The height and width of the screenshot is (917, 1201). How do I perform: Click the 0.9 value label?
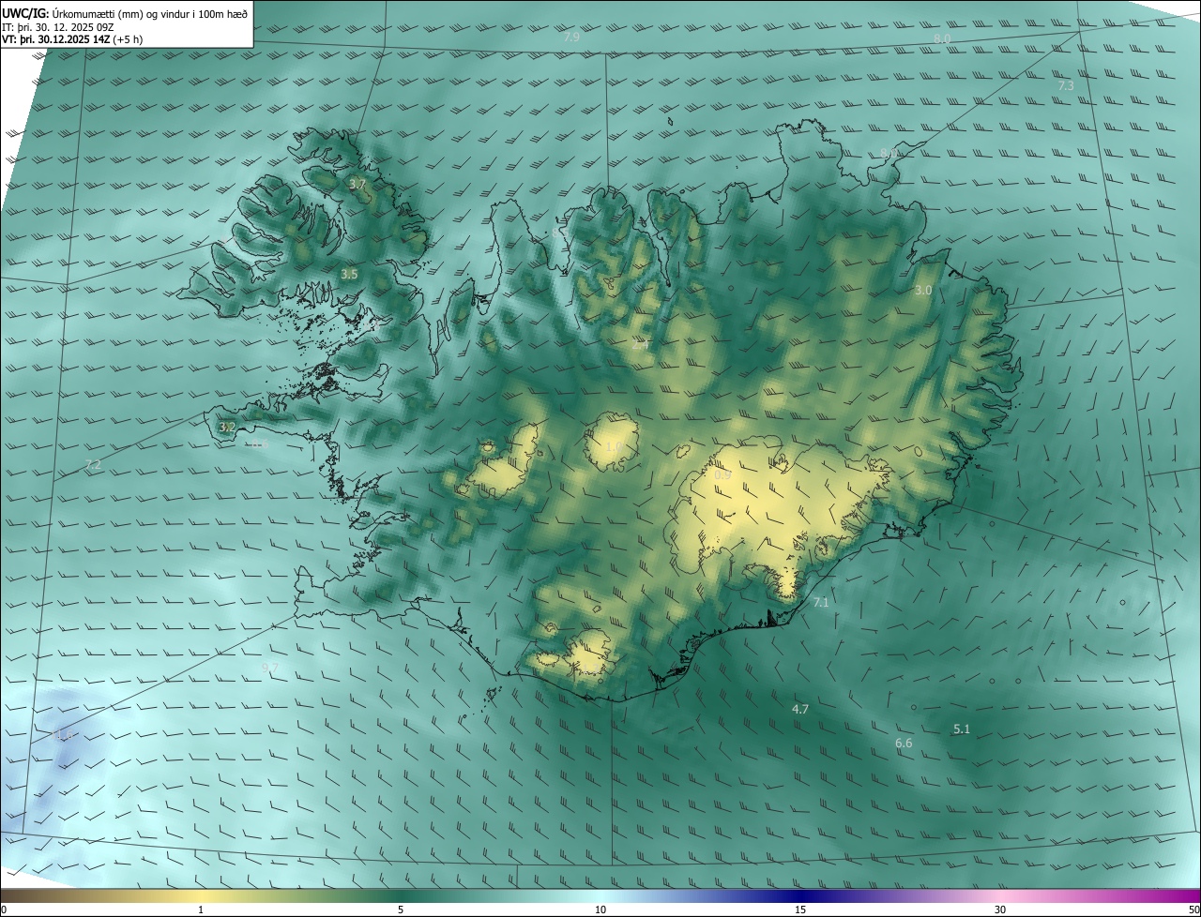[x=722, y=475]
